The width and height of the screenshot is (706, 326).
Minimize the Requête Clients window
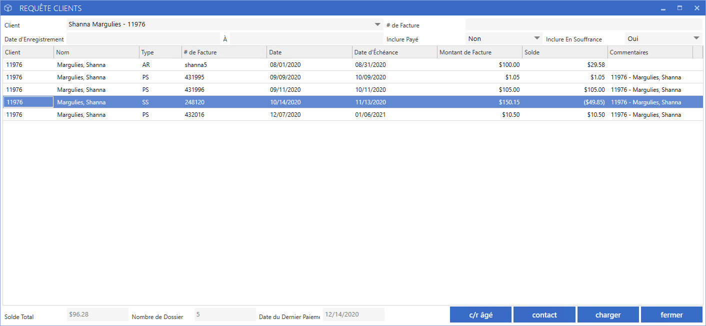663,8
